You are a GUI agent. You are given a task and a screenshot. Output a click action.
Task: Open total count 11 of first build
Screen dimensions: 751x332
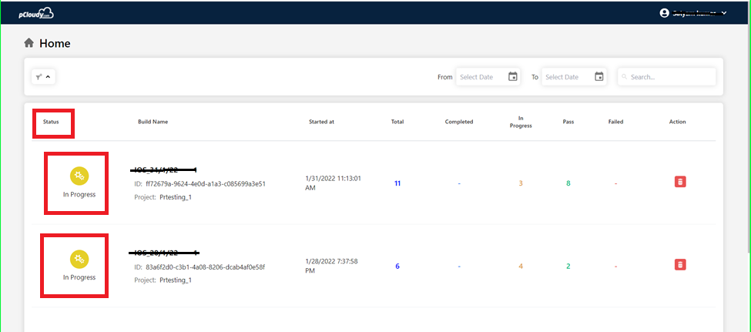pos(397,183)
